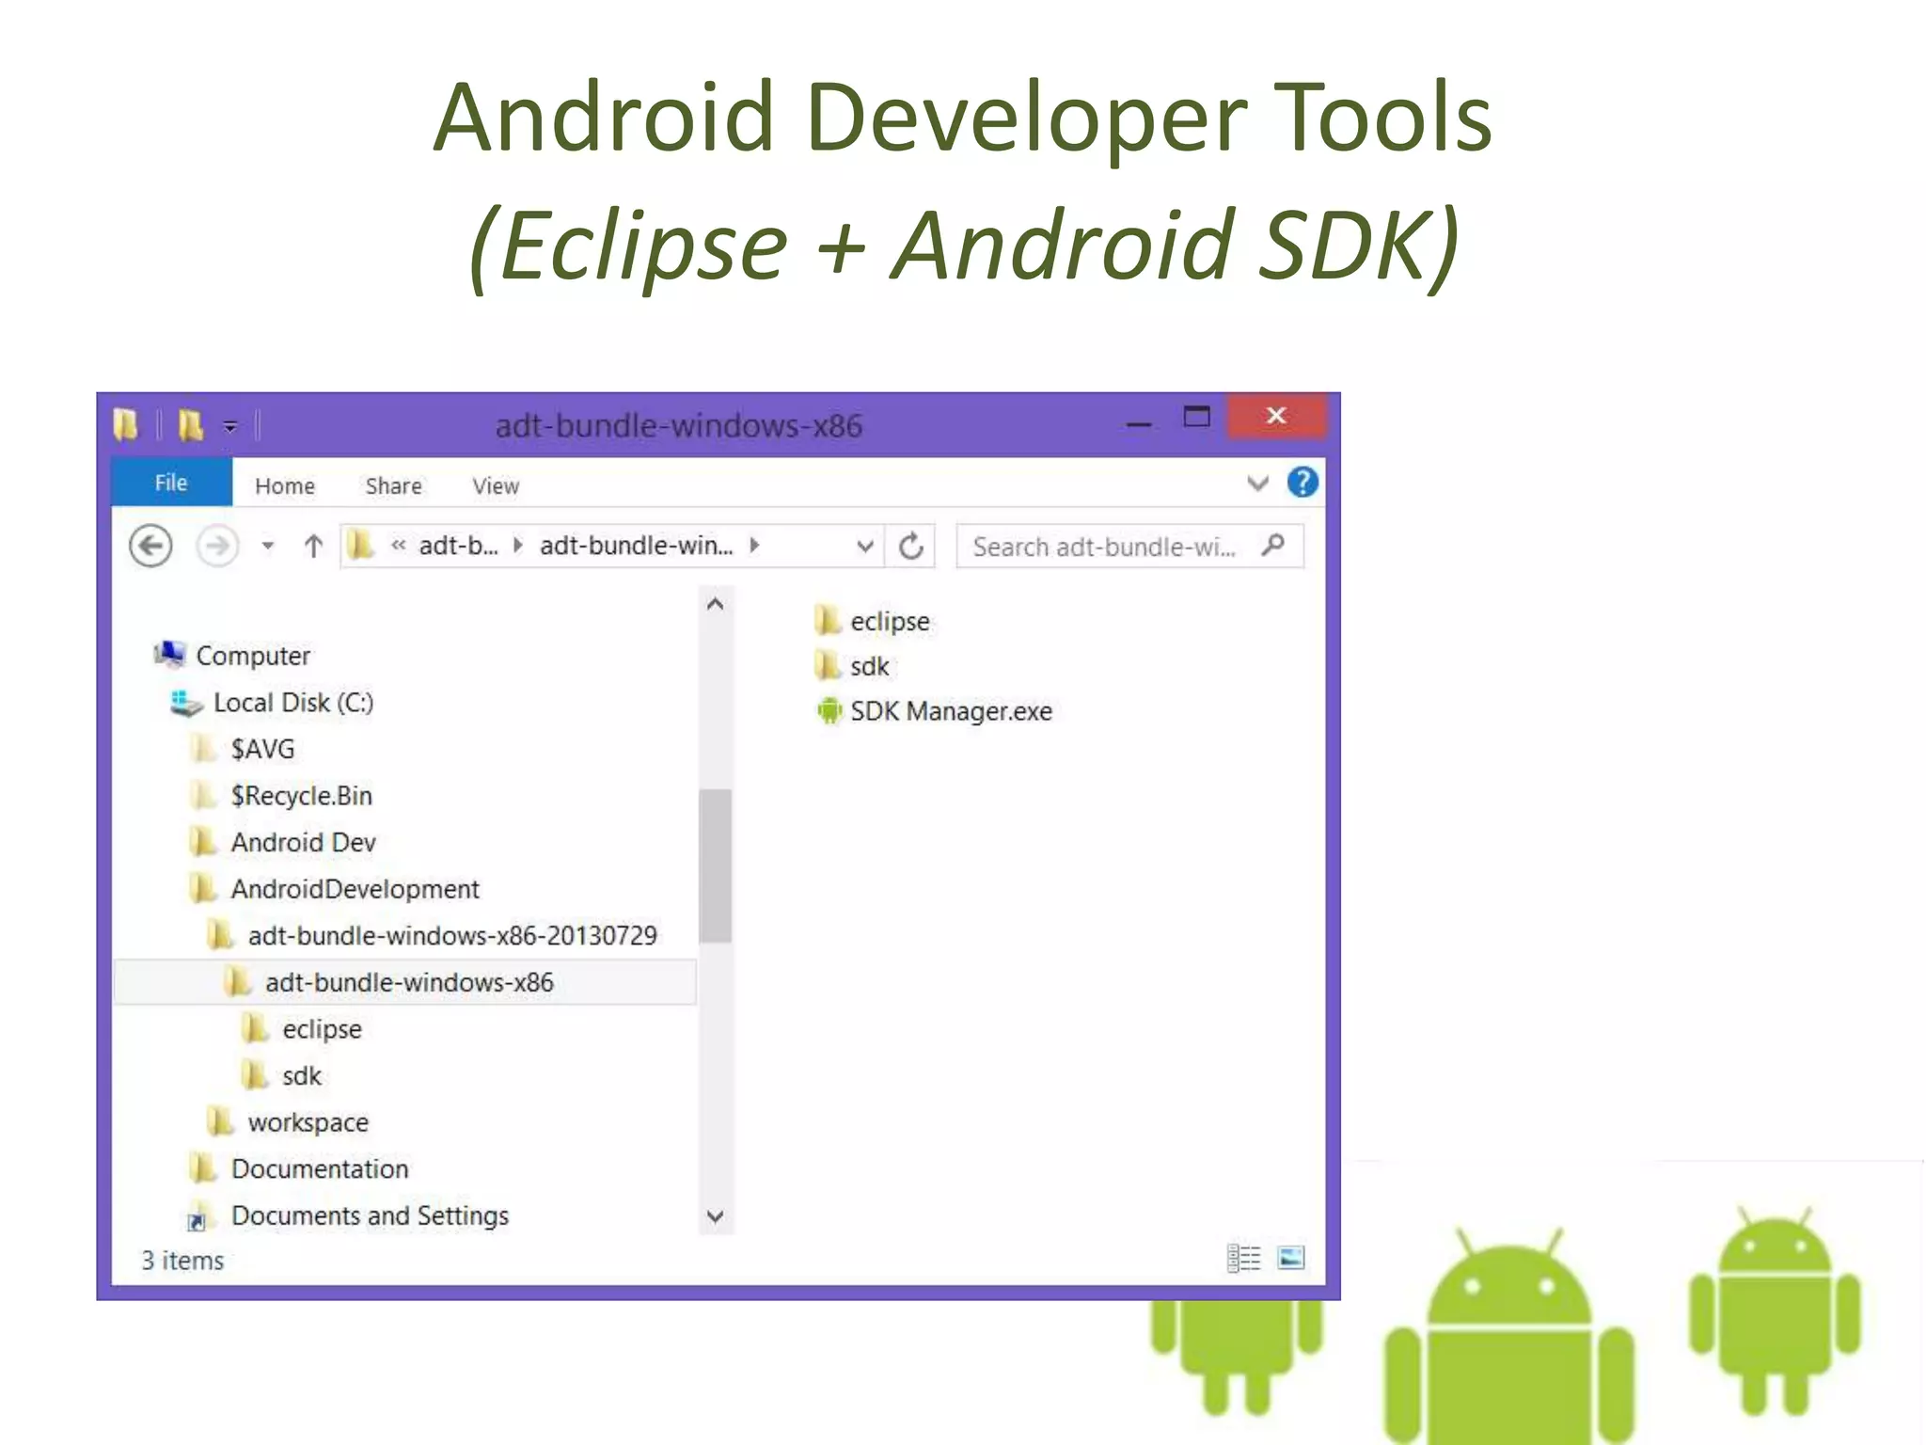Select the Android Dev folder
Screen dimensions: 1926x1445
pyautogui.click(x=282, y=842)
